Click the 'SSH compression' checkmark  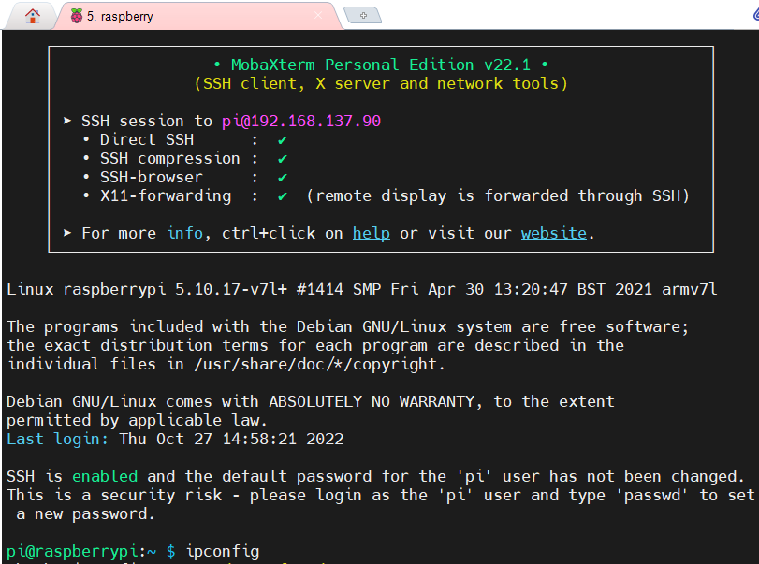[283, 159]
